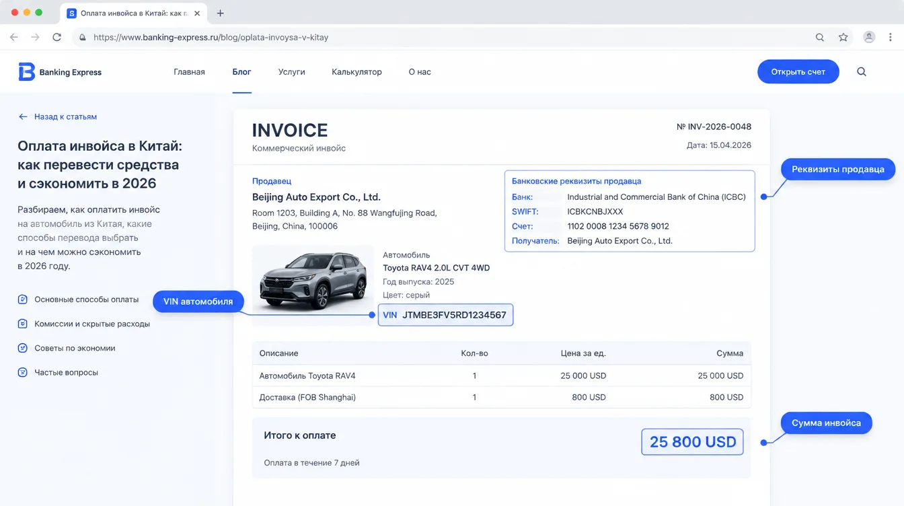Click the Реквизиты продавца callout label
904x506 pixels.
[x=837, y=170]
